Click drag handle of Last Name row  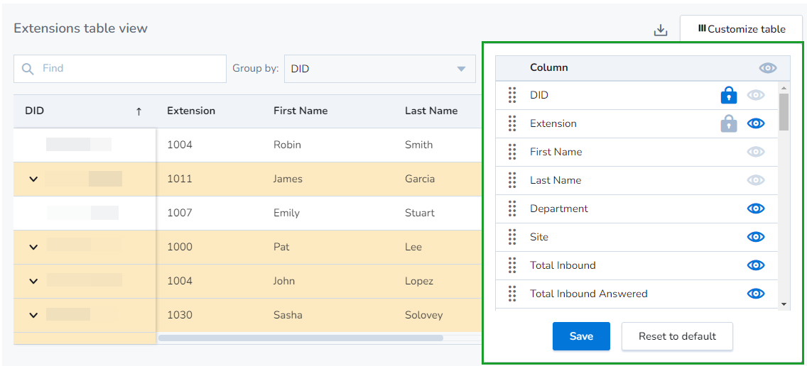tap(512, 180)
